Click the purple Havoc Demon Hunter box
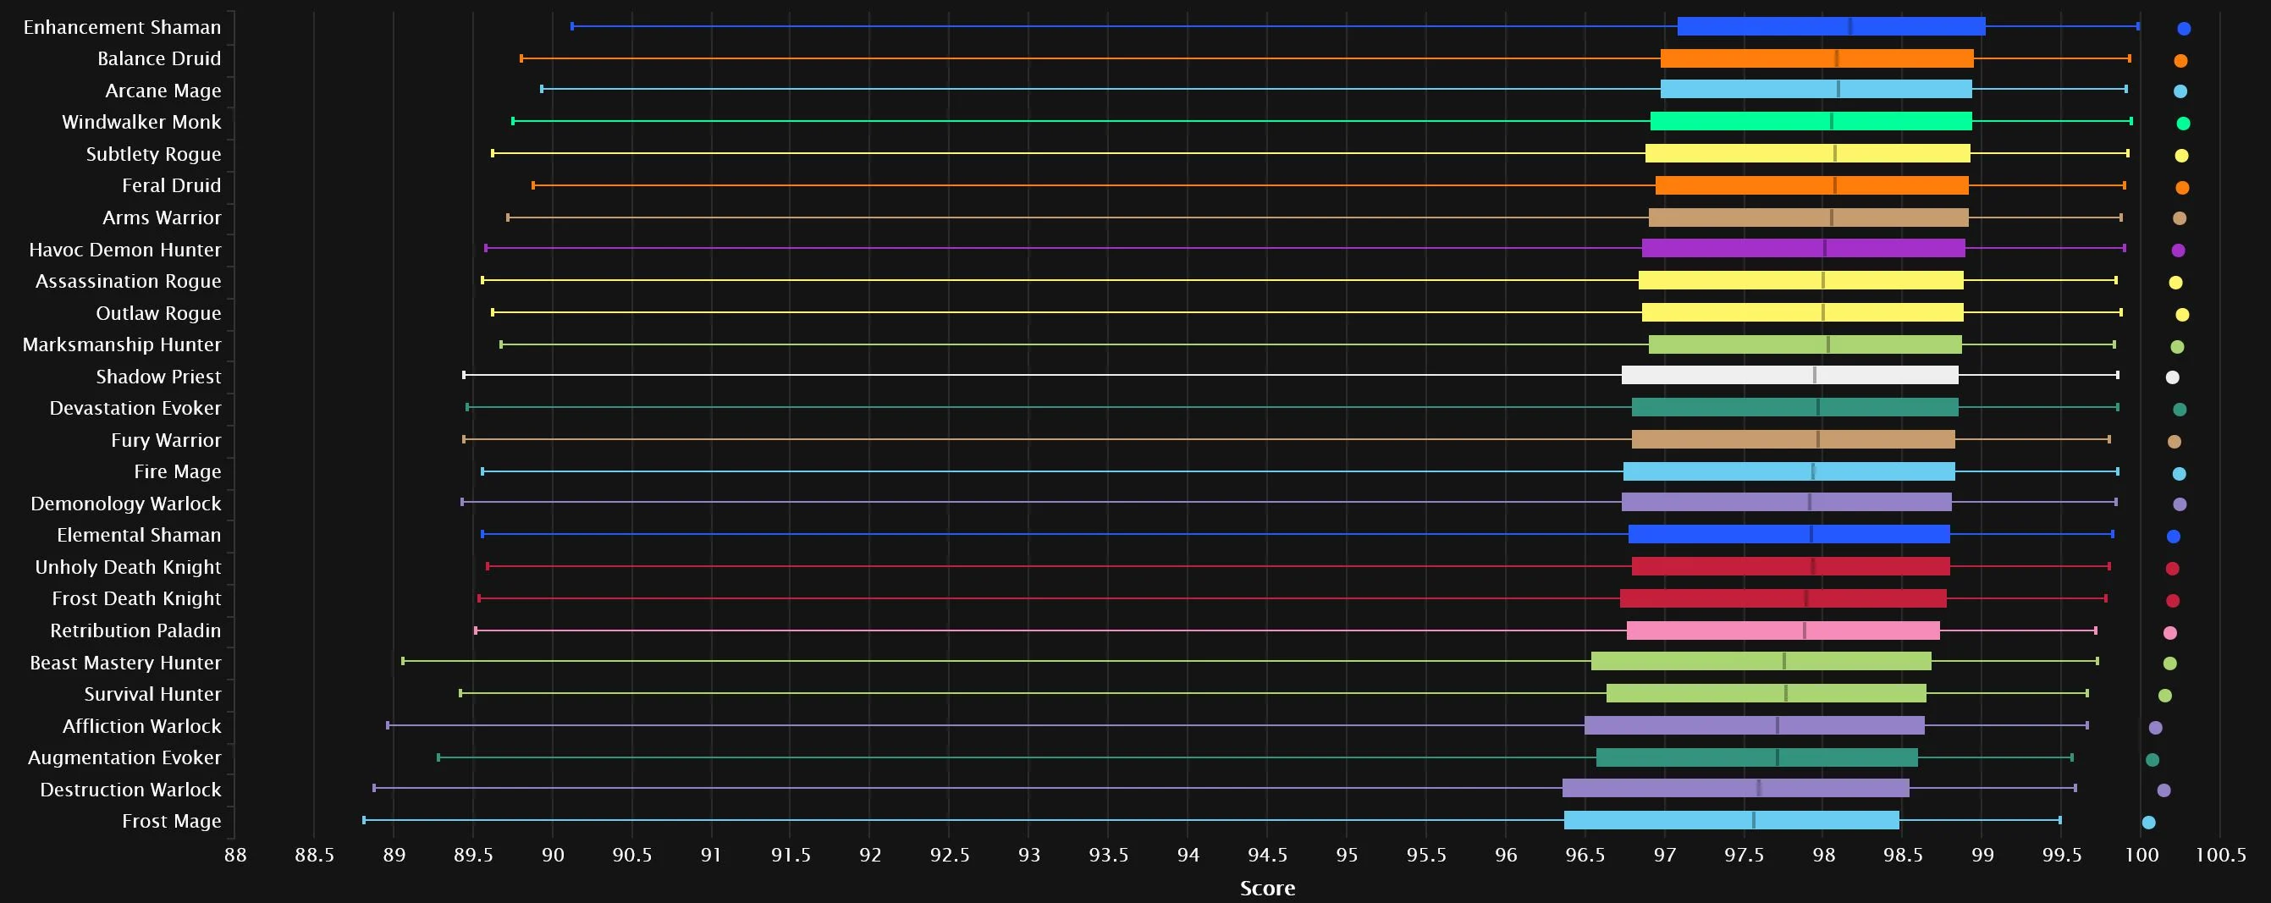Screen dimensions: 2271x903 click(x=1803, y=249)
